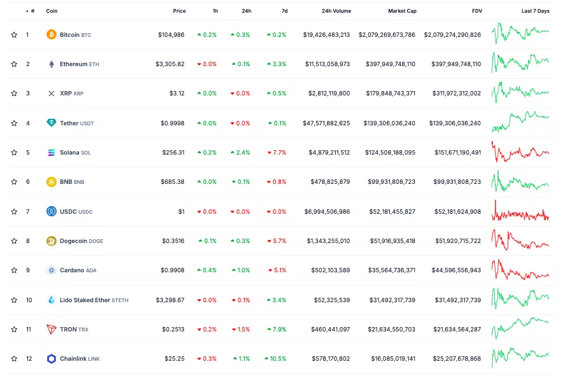Click the Bitcoin coin logo icon
The image size is (561, 376).
(x=52, y=35)
